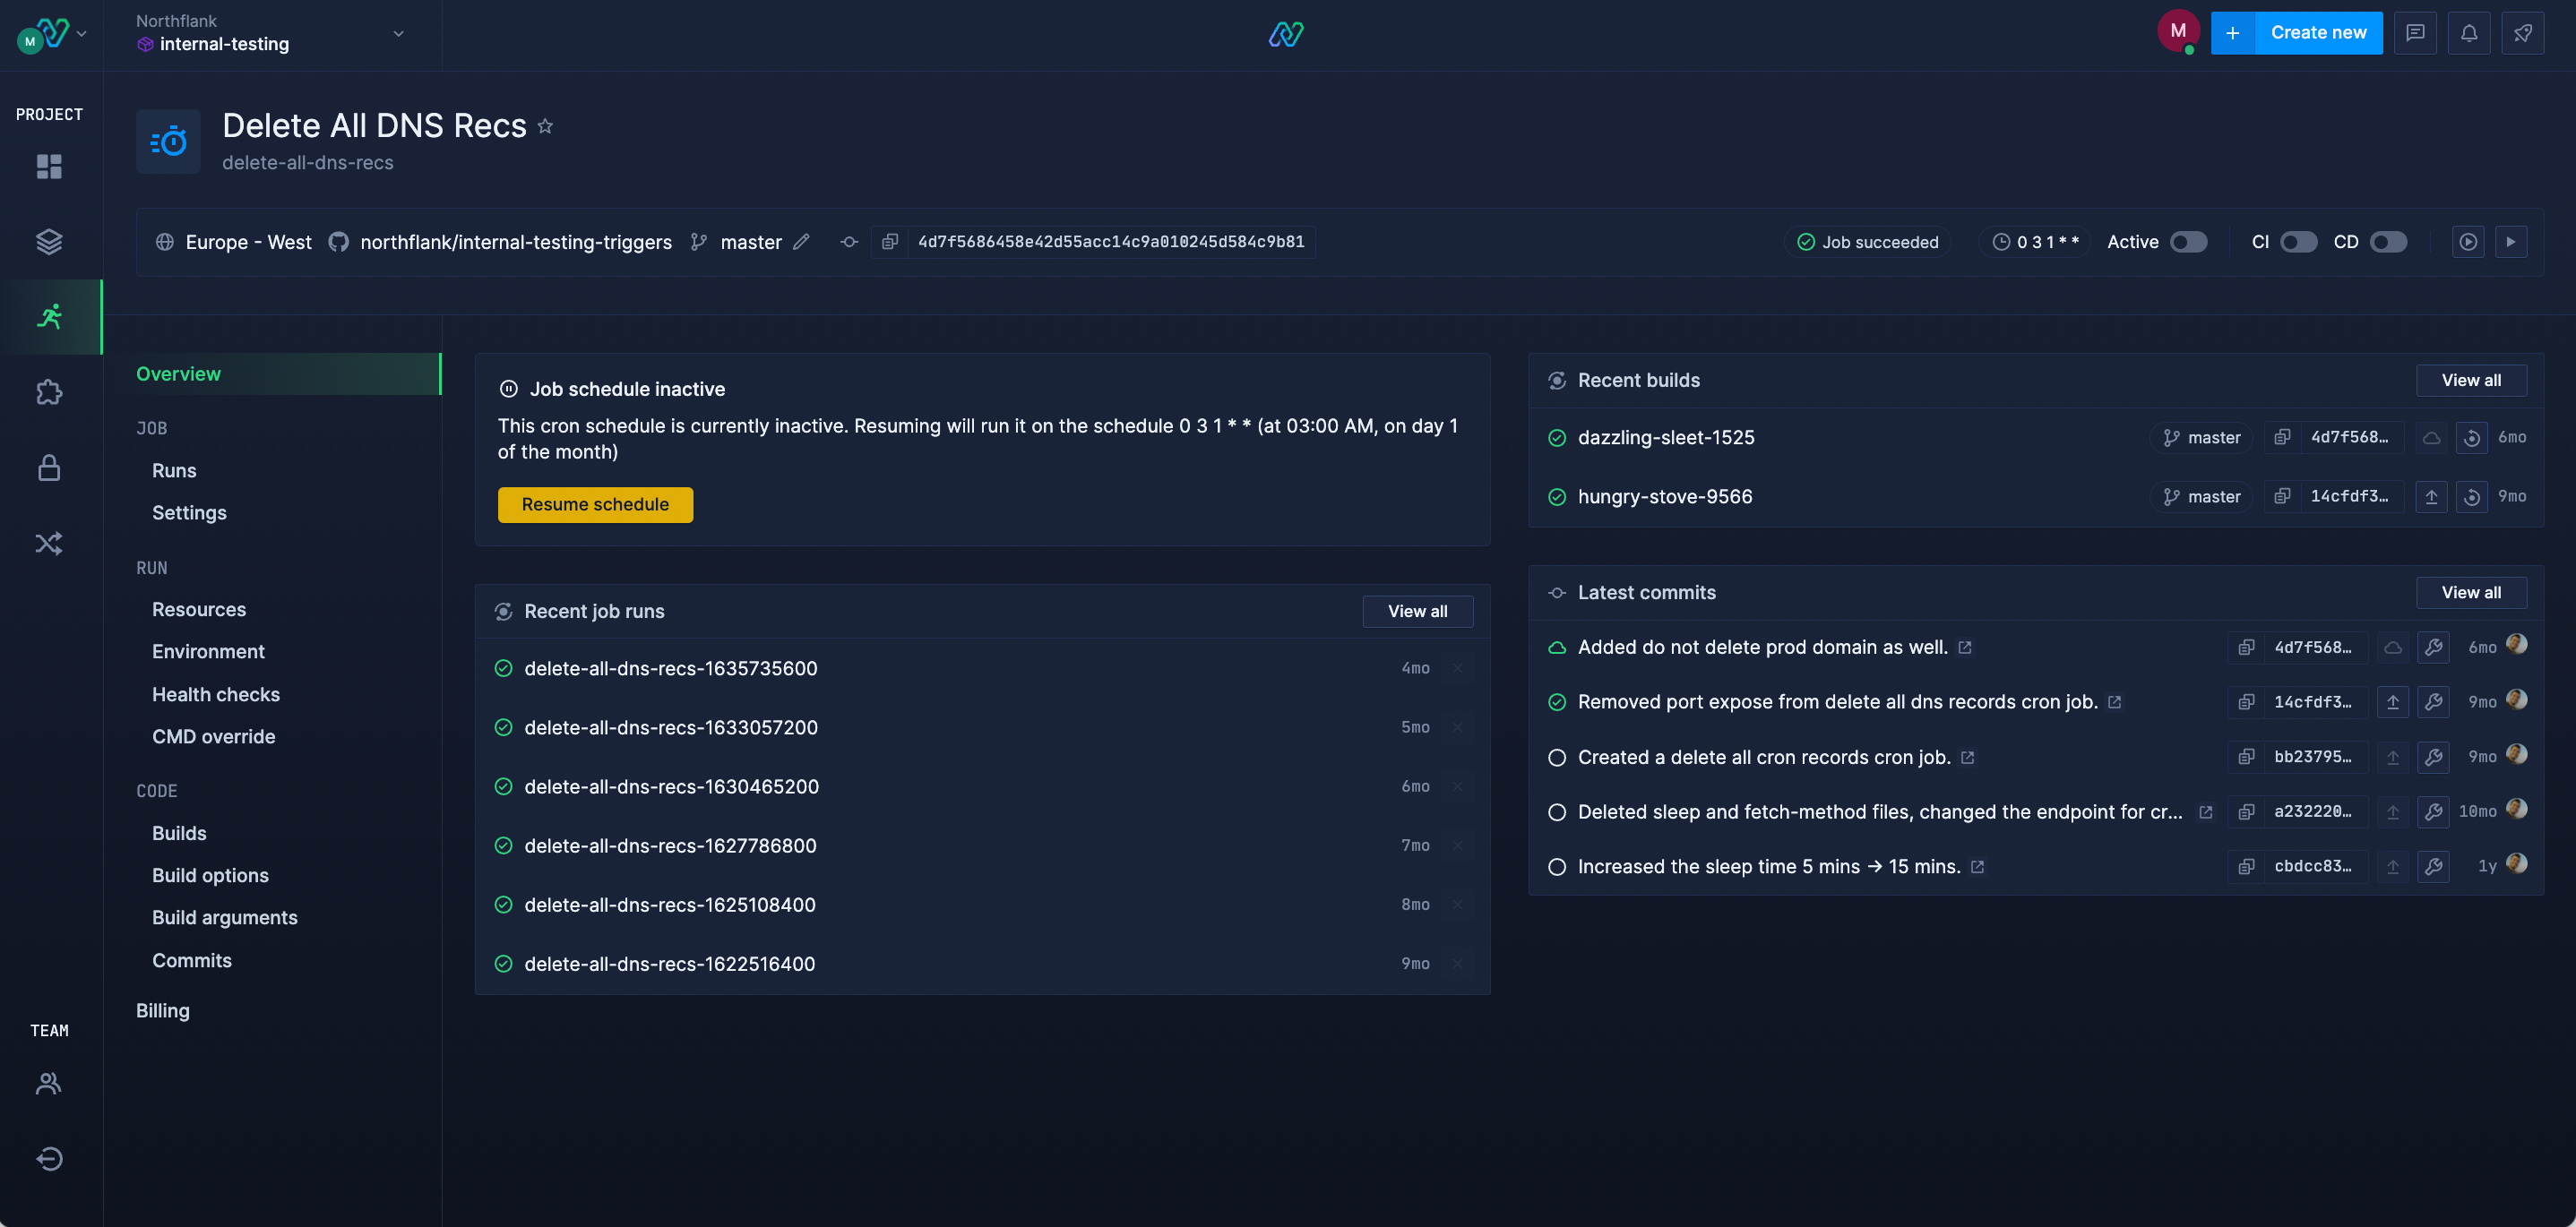Image resolution: width=2576 pixels, height=1227 pixels.
Task: Open external link for Removed port expose commit
Action: click(2115, 702)
